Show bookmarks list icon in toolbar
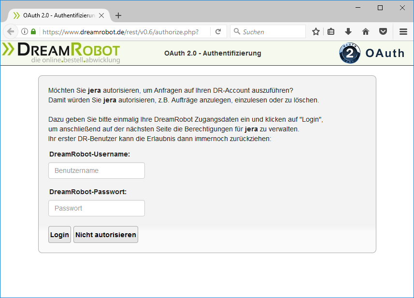Viewport: 414px width, 298px height. 331,31
